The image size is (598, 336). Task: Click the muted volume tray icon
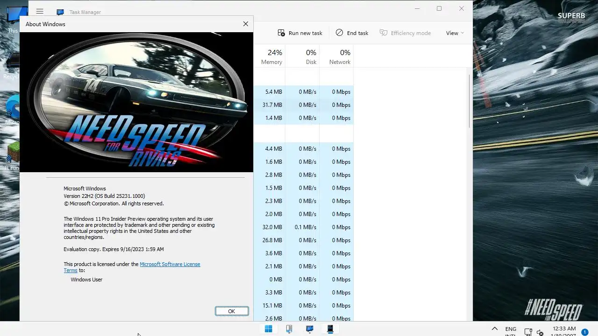(x=540, y=332)
